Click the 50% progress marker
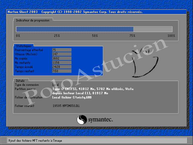The image size is (193, 145). pyautogui.click(x=95, y=36)
